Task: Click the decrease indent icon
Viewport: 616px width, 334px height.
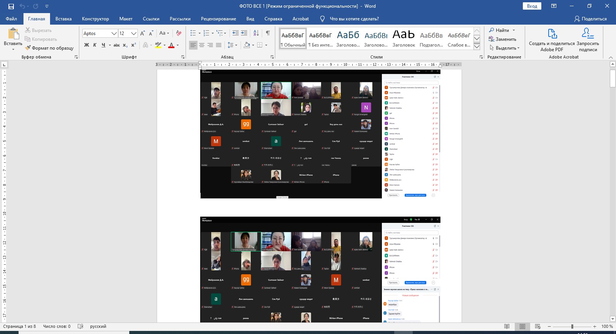Action: click(236, 33)
